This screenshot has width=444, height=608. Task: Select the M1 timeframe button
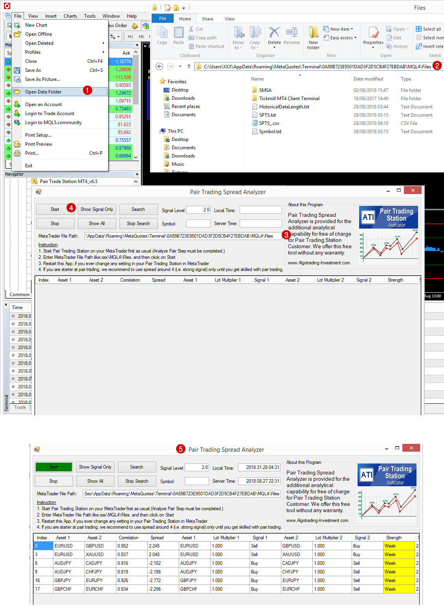pyautogui.click(x=130, y=37)
